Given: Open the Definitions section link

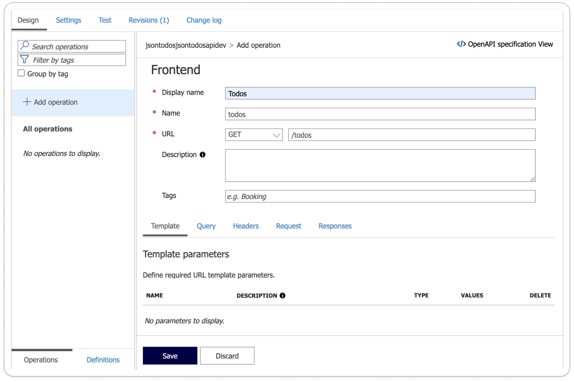Looking at the screenshot, I should point(103,360).
